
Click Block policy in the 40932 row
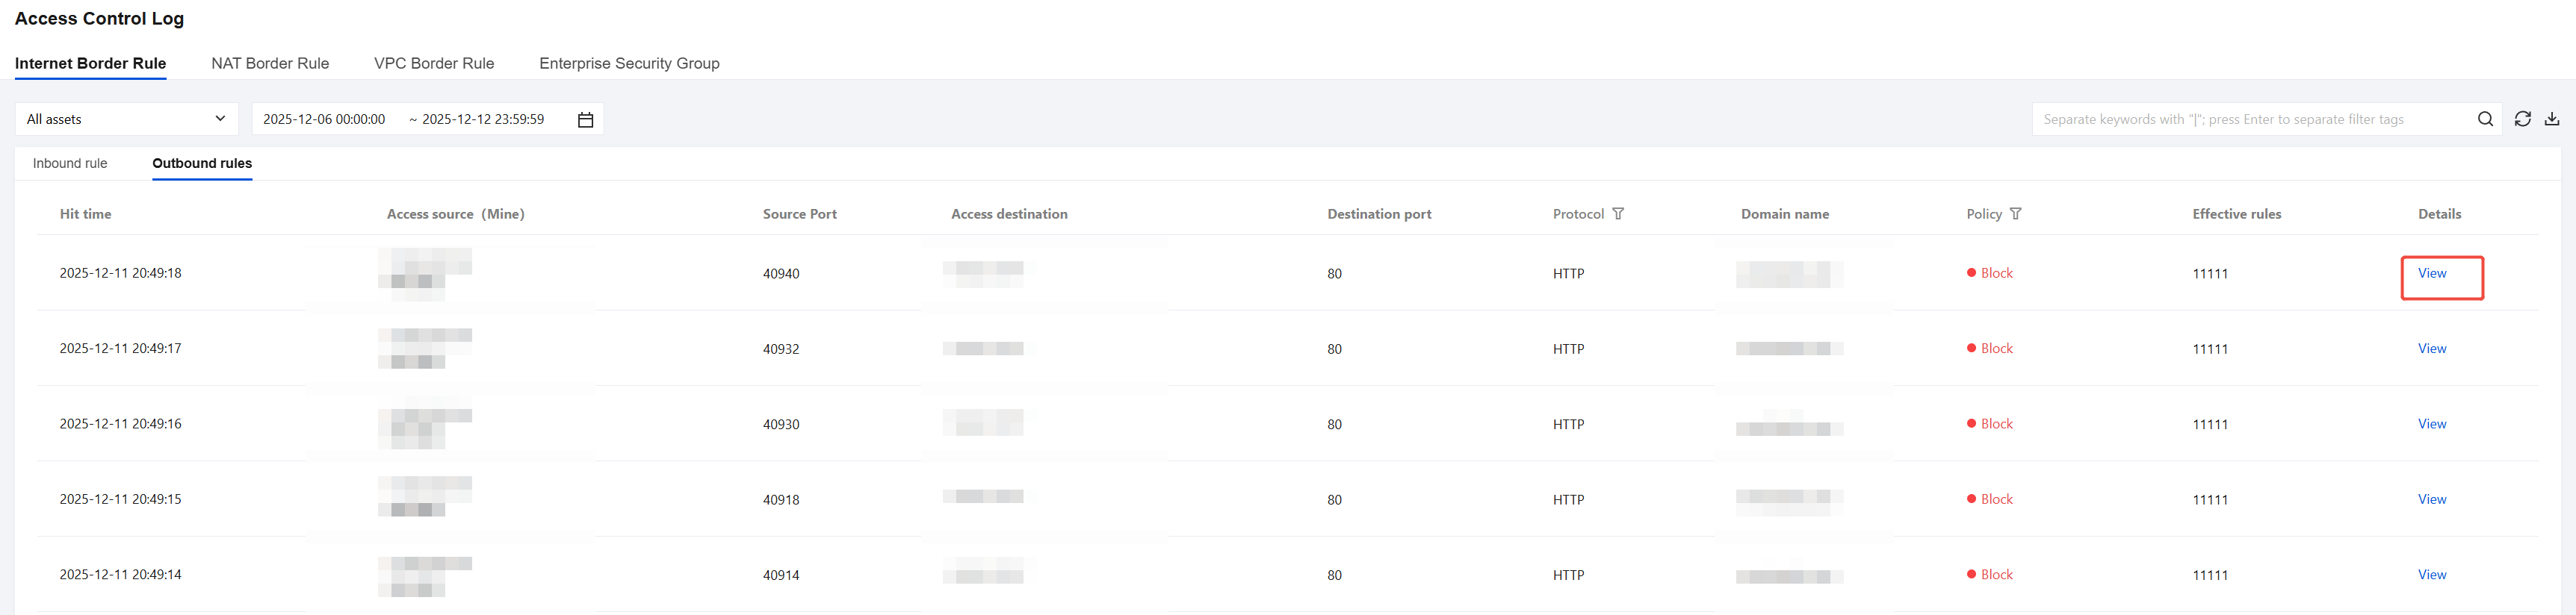(x=1990, y=349)
